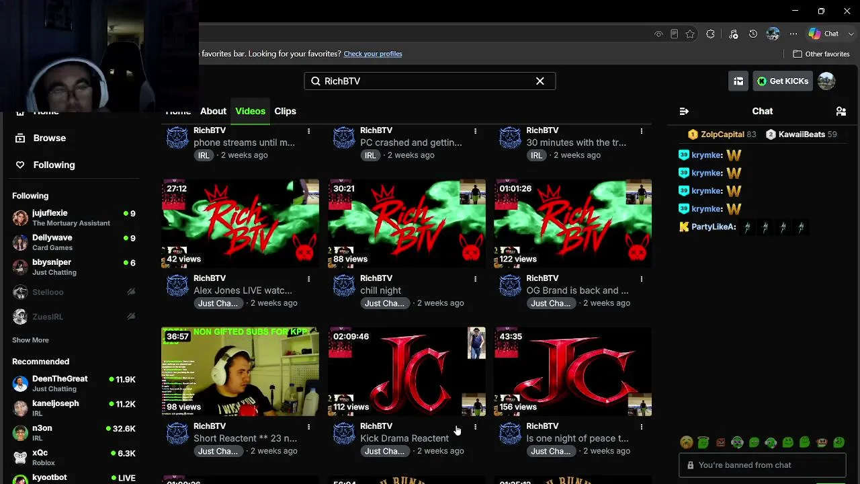Click ZolpCapital in top gifters bar
Viewport: 860px width, 484px height.
point(722,134)
